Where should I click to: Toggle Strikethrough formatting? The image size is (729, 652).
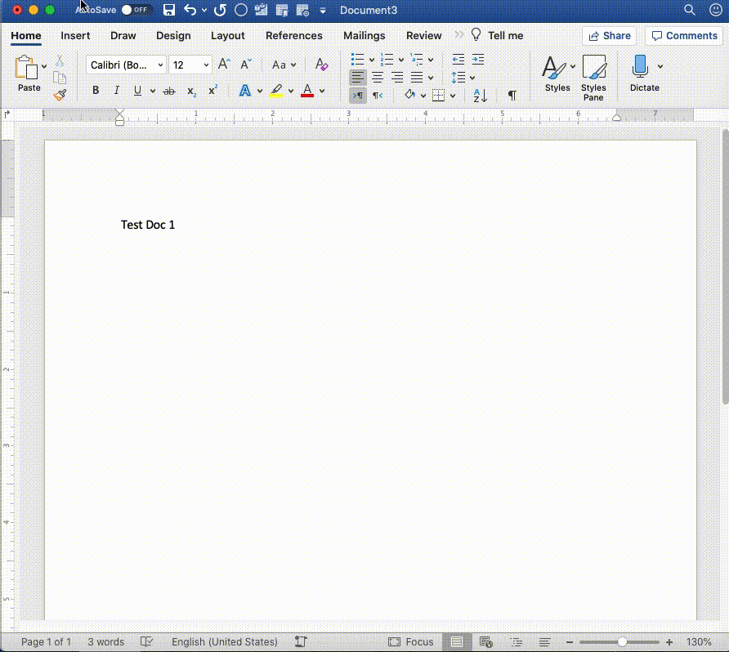169,91
